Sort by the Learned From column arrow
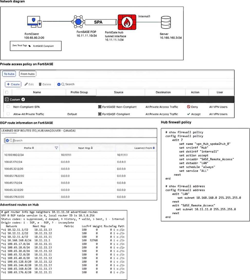Viewport: 250px width, 280px height. 154,148
